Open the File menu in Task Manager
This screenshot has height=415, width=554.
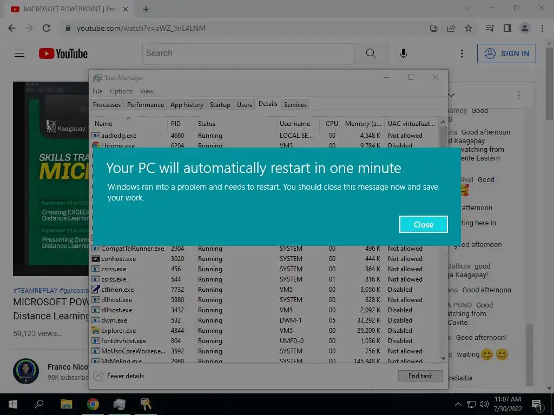coord(97,91)
